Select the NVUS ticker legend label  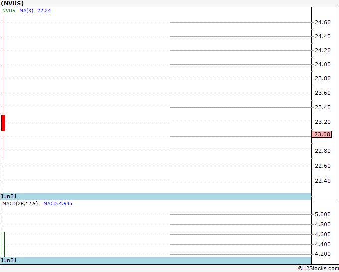click(x=9, y=11)
